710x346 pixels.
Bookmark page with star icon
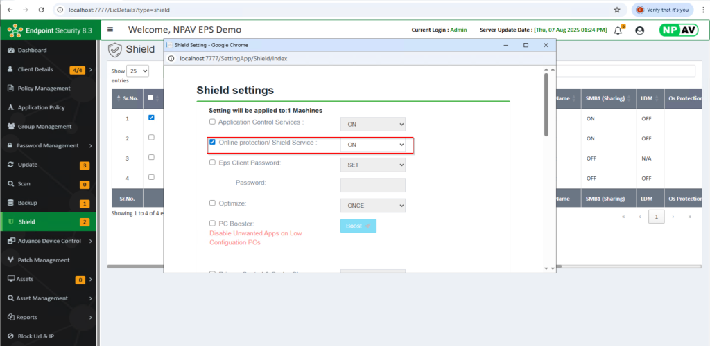pyautogui.click(x=617, y=10)
